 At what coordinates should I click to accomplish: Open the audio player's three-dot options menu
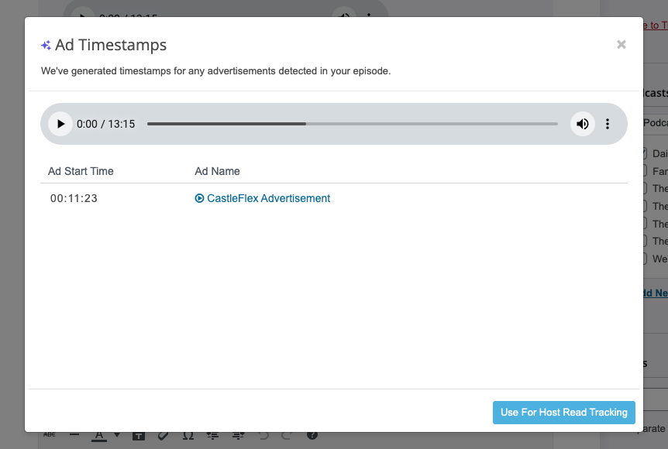click(x=608, y=124)
